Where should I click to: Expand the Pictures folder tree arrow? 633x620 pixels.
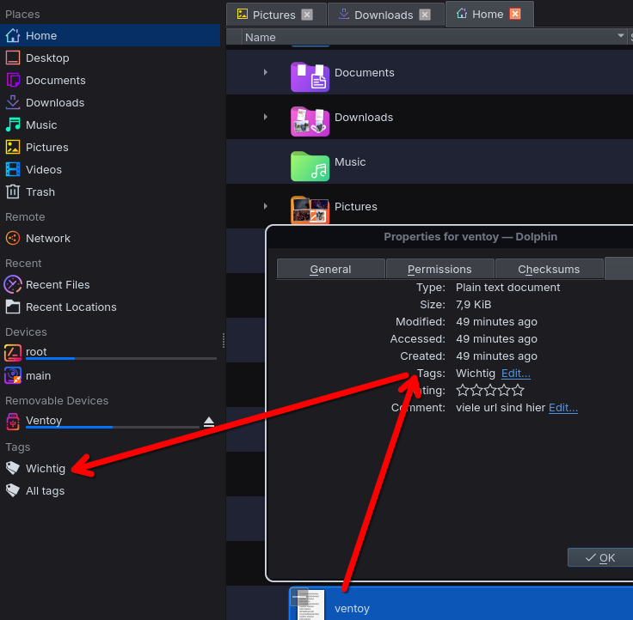pos(266,207)
